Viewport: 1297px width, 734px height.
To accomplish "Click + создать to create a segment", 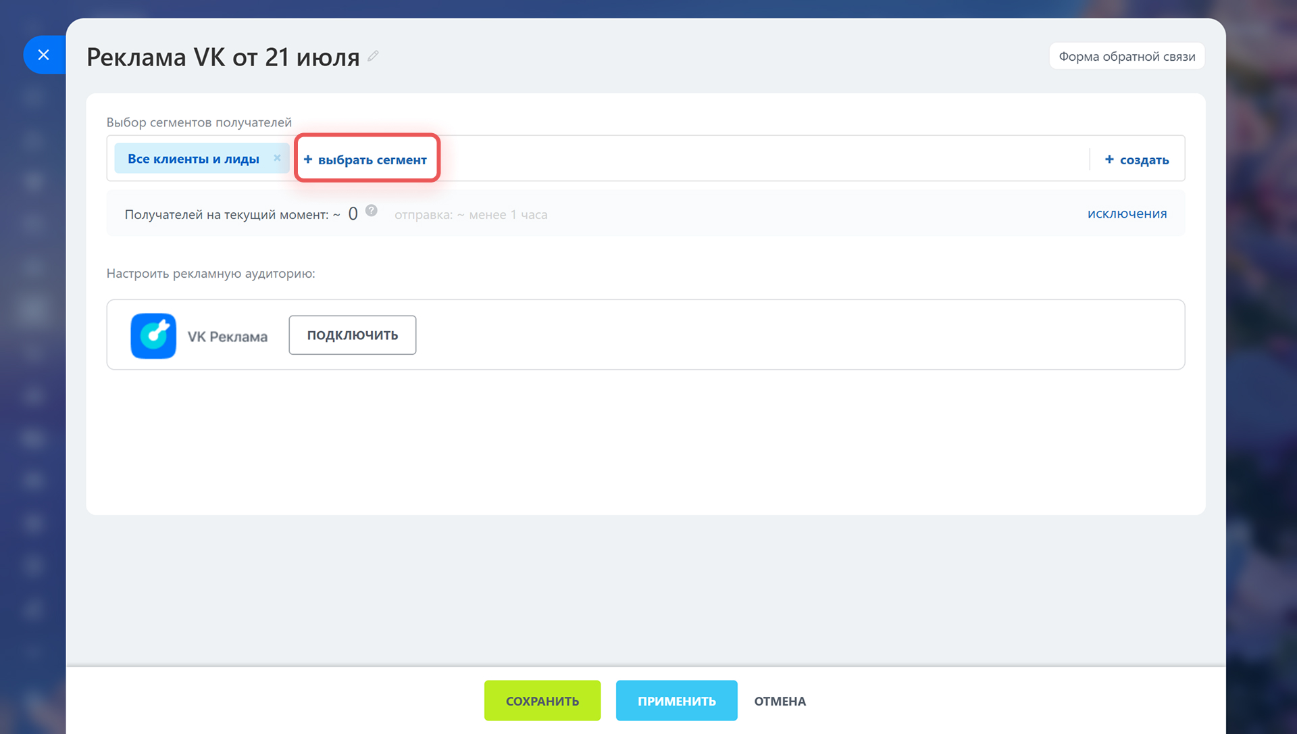I will tap(1137, 160).
